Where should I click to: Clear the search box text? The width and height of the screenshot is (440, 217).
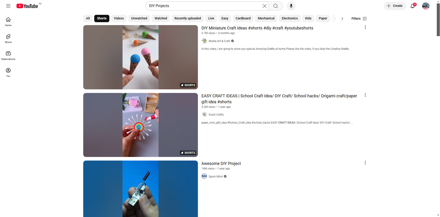pos(264,6)
